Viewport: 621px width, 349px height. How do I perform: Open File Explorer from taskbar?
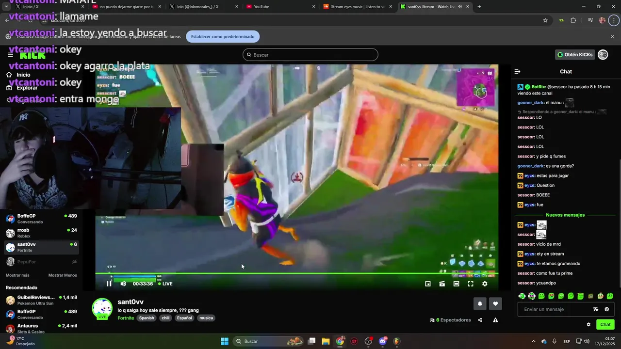(326, 341)
